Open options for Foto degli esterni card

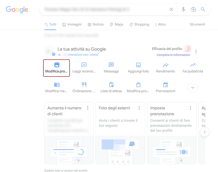tap(139, 108)
